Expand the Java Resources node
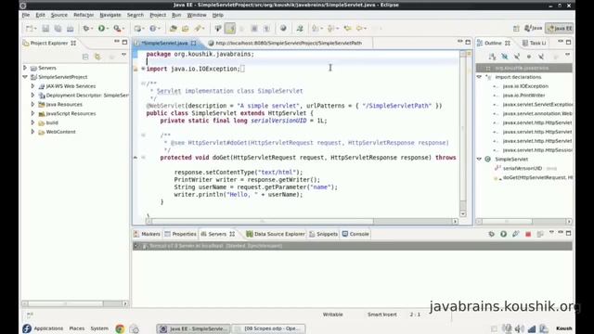Viewport: 594px width, 334px height. 33,104
